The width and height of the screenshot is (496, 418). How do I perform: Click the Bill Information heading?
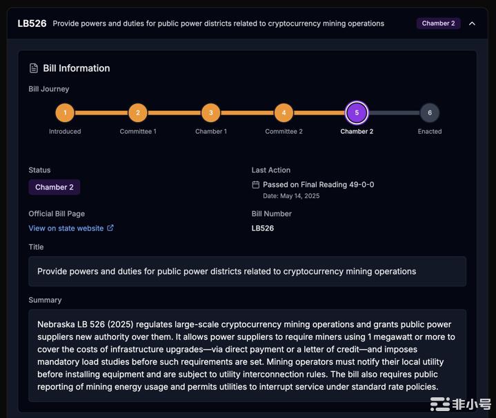point(77,68)
